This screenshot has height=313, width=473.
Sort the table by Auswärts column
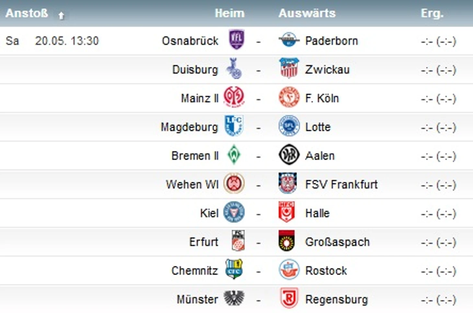click(307, 13)
